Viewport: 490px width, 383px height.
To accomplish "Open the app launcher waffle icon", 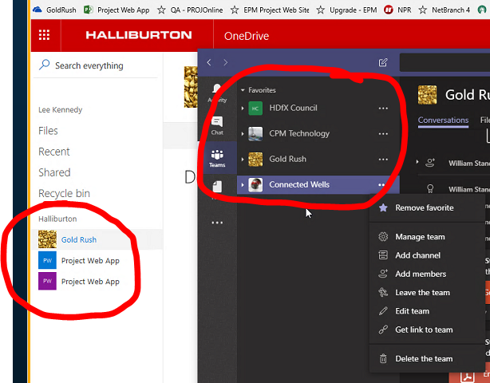I will (x=44, y=35).
